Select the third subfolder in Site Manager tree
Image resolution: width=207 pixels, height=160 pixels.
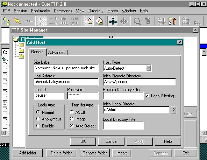coord(22,56)
